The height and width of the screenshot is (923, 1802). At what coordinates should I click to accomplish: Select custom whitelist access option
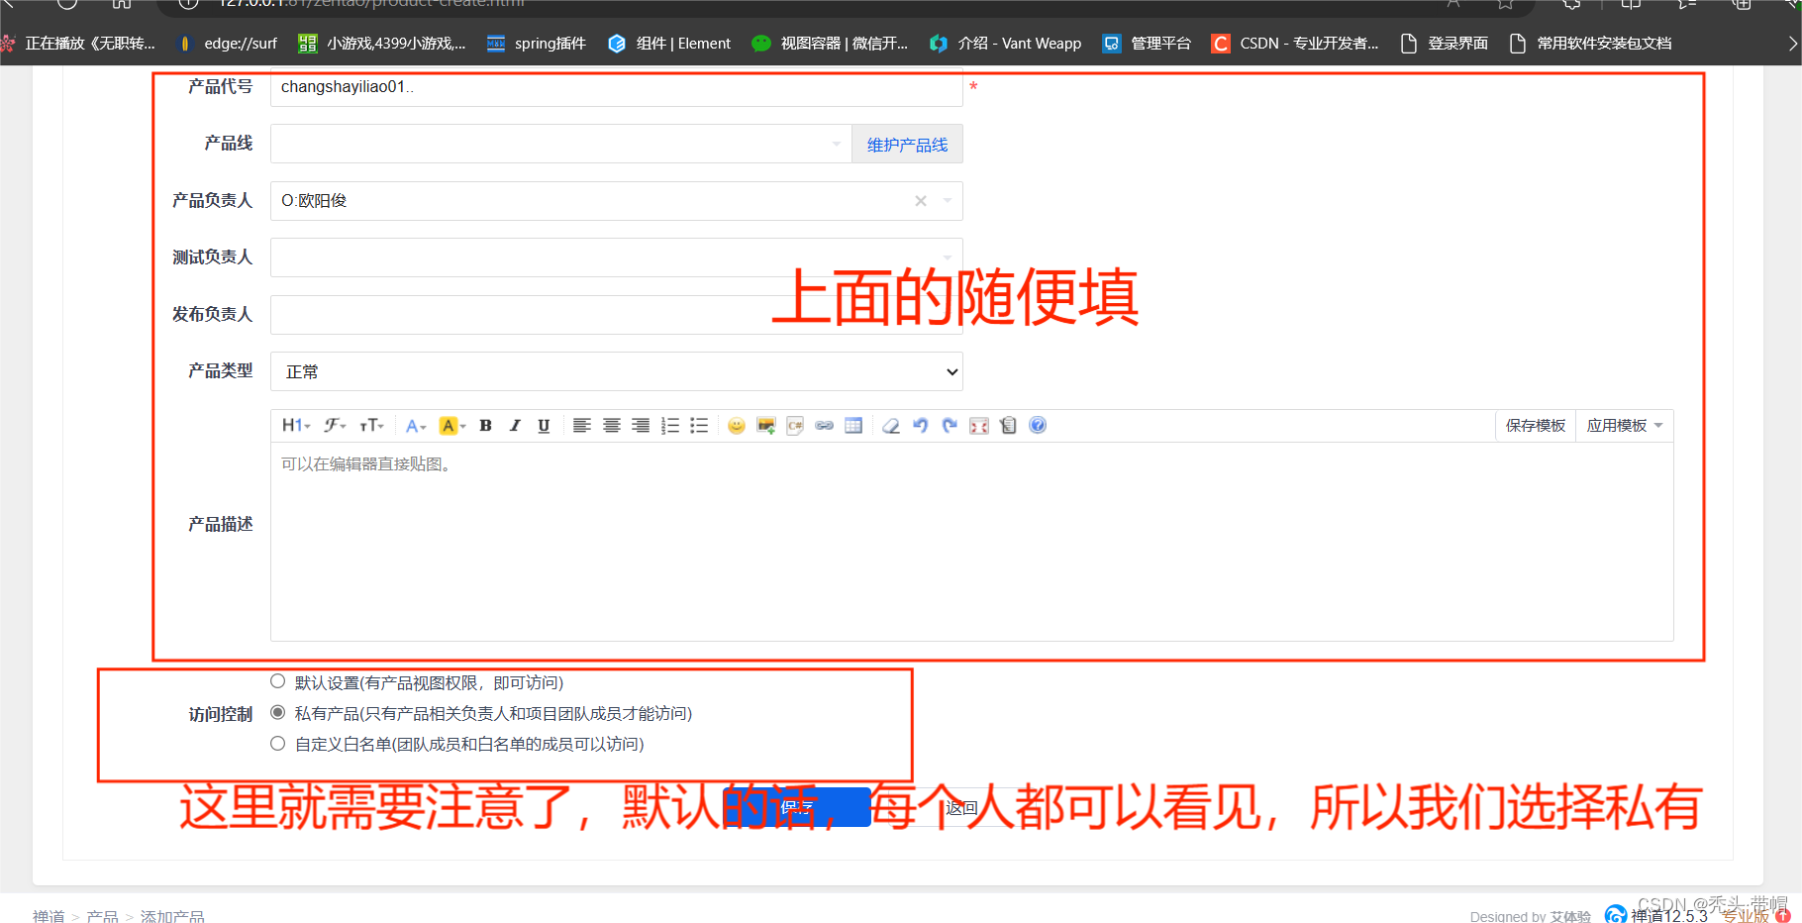(278, 743)
